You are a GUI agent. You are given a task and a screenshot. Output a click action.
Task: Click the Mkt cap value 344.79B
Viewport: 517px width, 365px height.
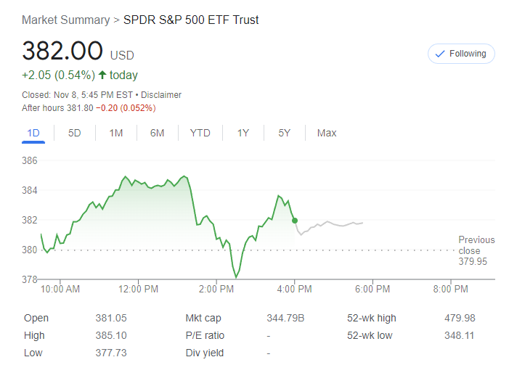coord(285,318)
